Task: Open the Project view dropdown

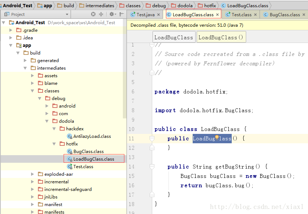Action: (x=67, y=14)
